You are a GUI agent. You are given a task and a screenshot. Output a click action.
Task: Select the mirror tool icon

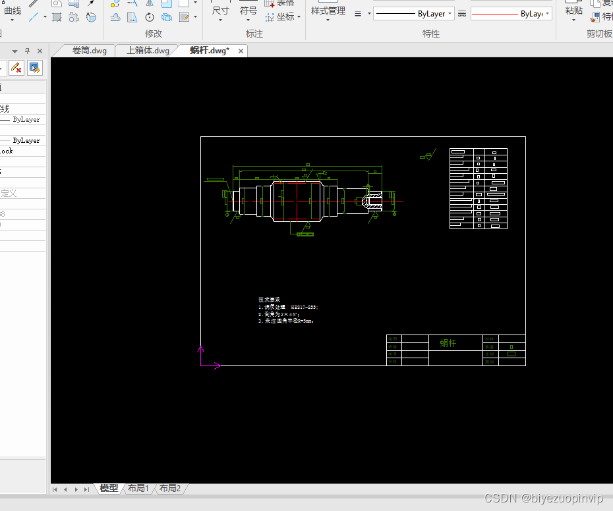pyautogui.click(x=150, y=3)
